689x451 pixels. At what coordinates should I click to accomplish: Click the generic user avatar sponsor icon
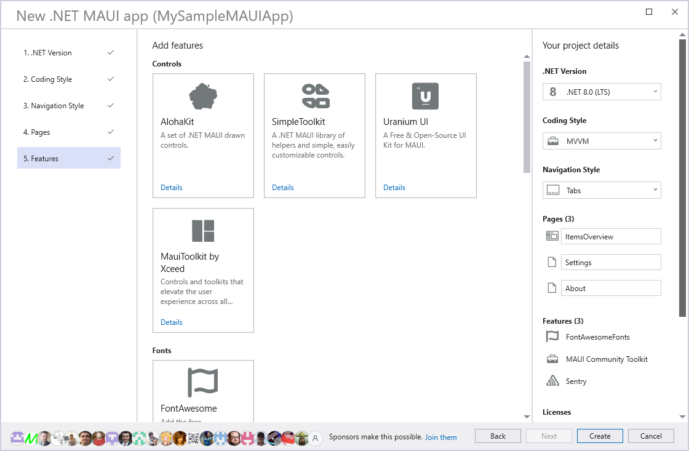(316, 437)
